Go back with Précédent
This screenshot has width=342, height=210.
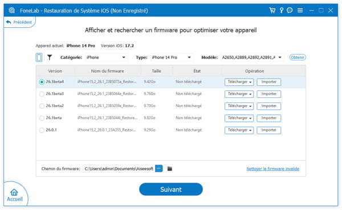tap(19, 22)
